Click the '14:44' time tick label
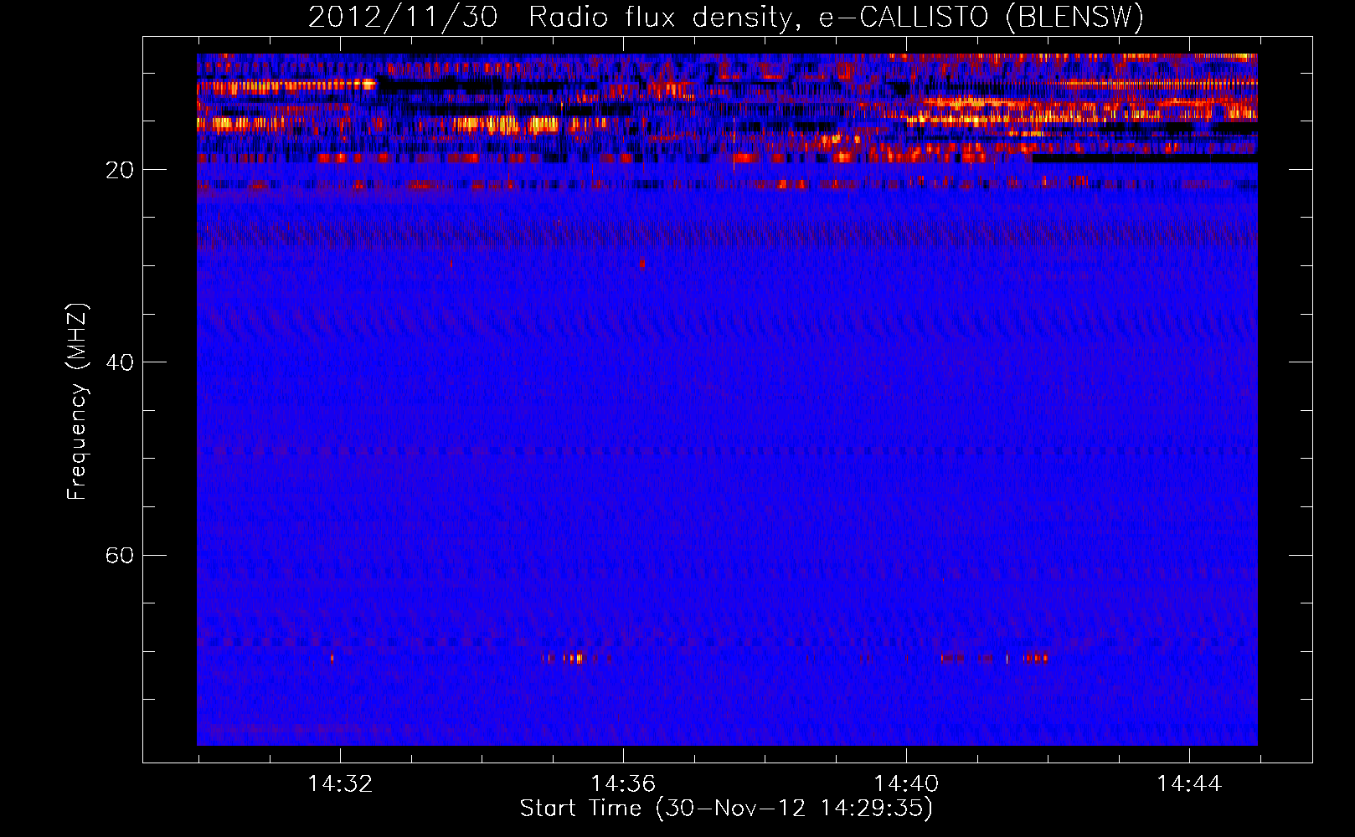Screen dimensions: 1355x837 tap(1189, 784)
